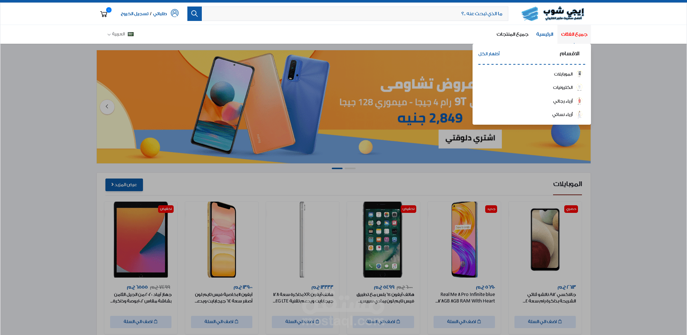Click اشتري دلوقتي on the banner
The image size is (687, 335).
[470, 138]
